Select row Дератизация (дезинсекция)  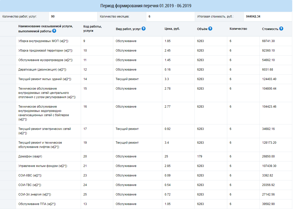146,70
